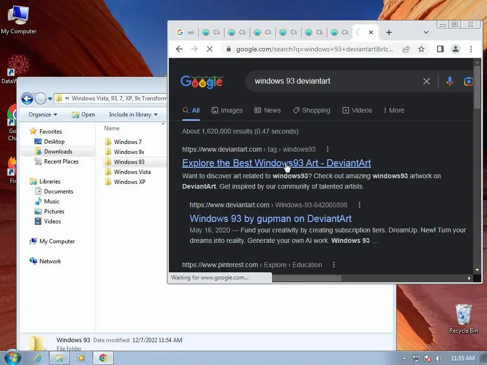Click Explorer's forward navigation button

tap(40, 99)
